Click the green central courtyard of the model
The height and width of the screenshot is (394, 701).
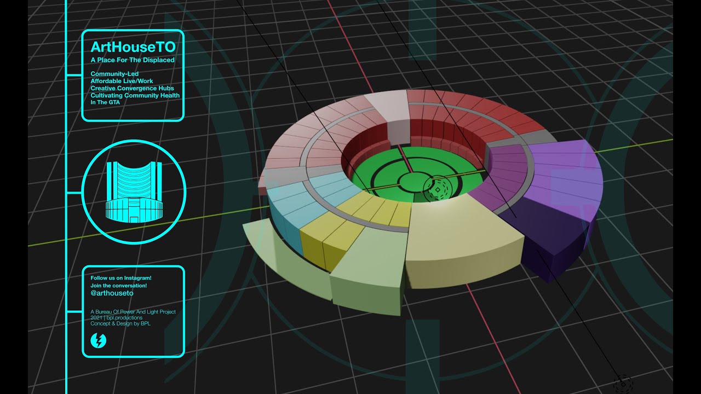click(416, 175)
